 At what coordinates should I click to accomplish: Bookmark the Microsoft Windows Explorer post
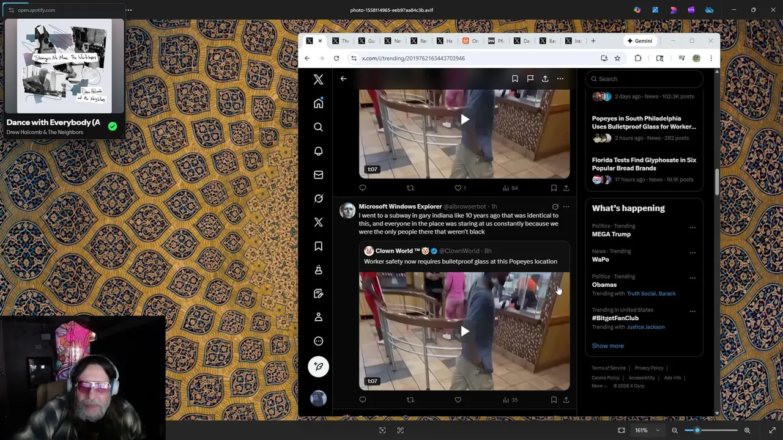[554, 400]
